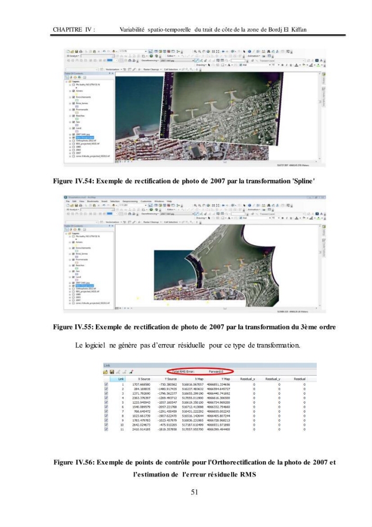The width and height of the screenshot is (372, 527).
Task: Open the Edit menu in the Figure IV.55 ArcMap window
Action: (x=74, y=201)
